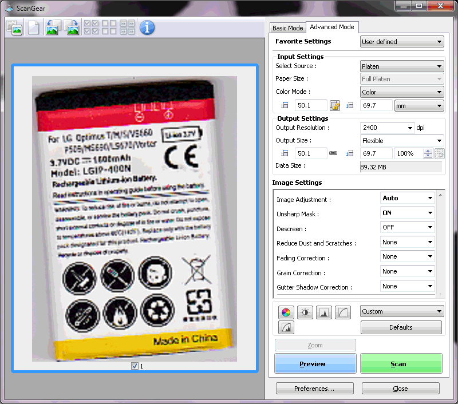
Task: Click the input height icon beside 69.7
Action: (x=350, y=105)
